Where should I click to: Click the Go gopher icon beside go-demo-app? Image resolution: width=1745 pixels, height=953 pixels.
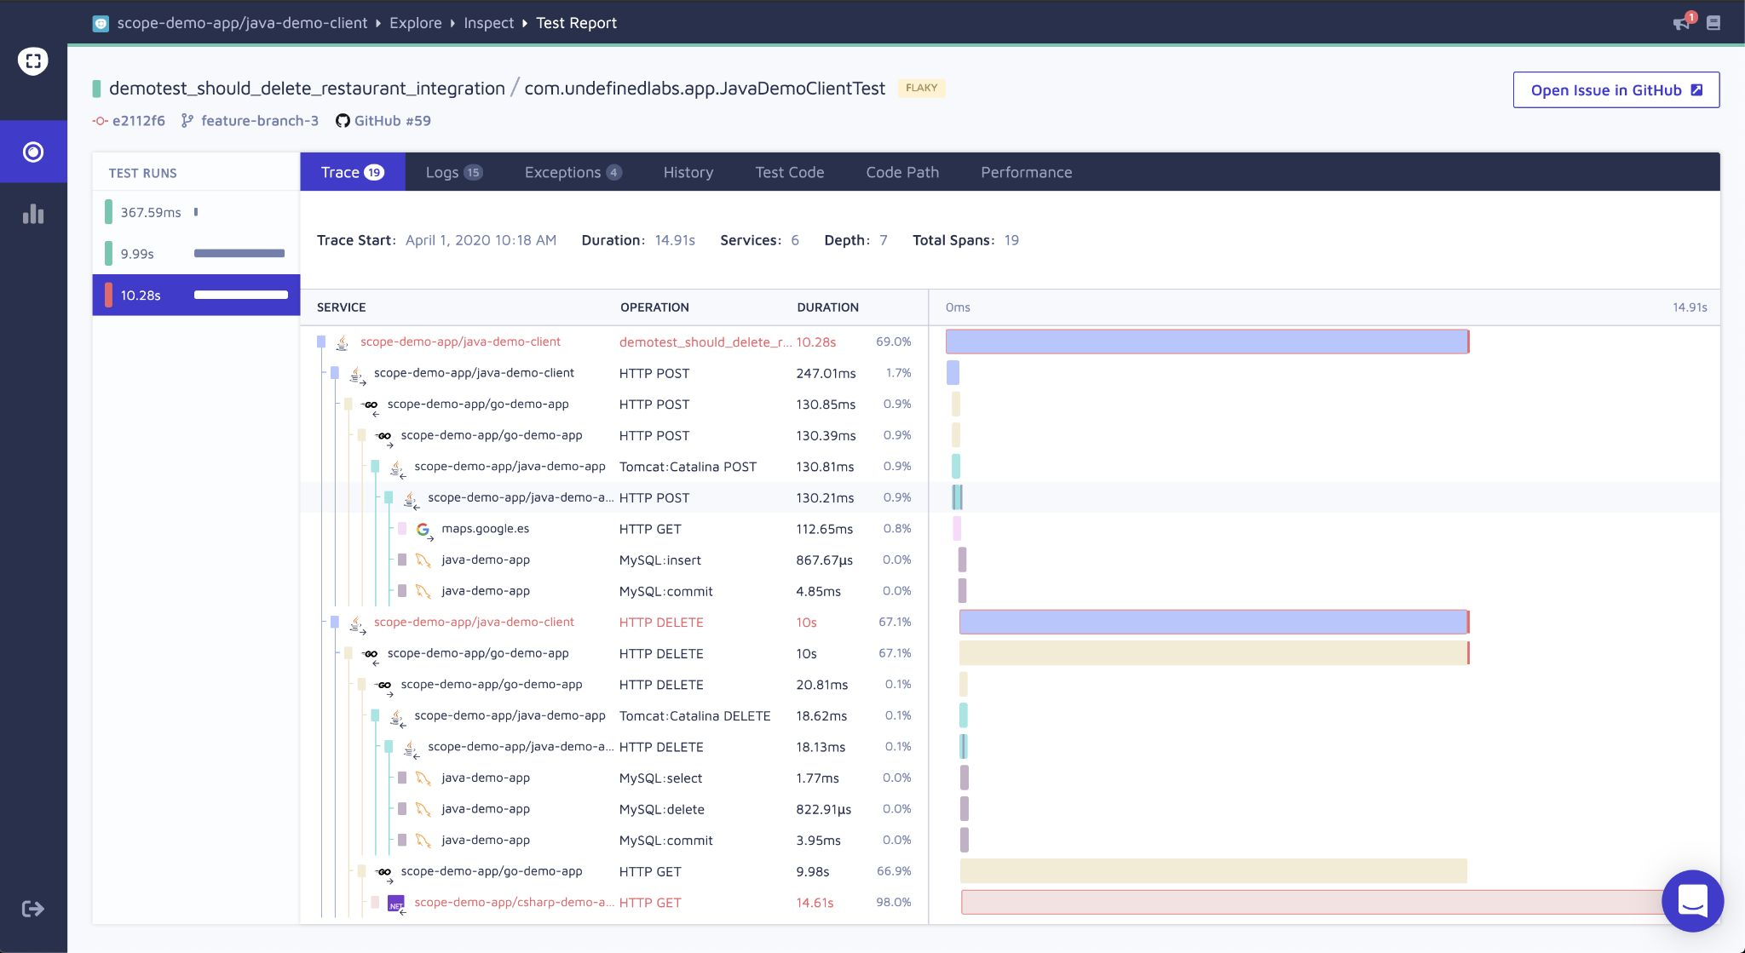click(371, 405)
